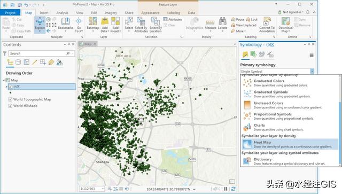Open Select By Attributes
This screenshot has height=194, width=342.
tap(141, 25)
